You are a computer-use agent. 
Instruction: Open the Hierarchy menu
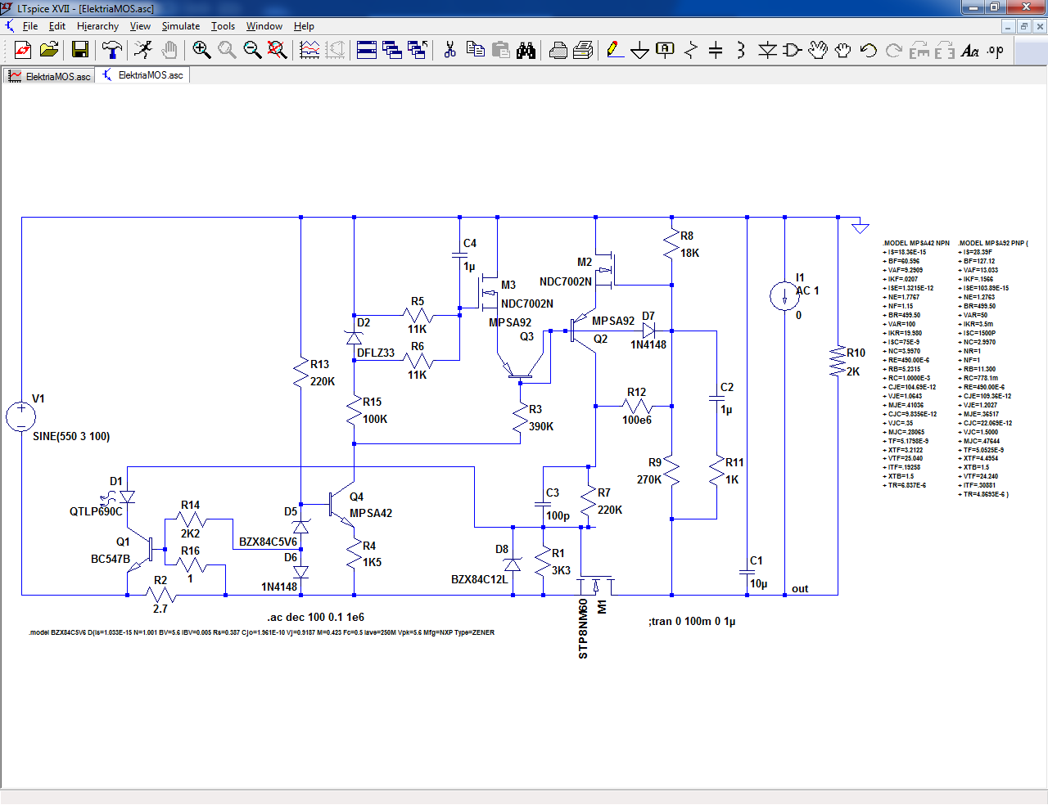[x=97, y=26]
